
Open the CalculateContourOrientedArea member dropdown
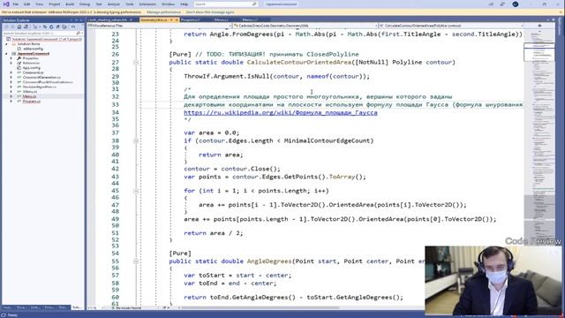coord(451,26)
